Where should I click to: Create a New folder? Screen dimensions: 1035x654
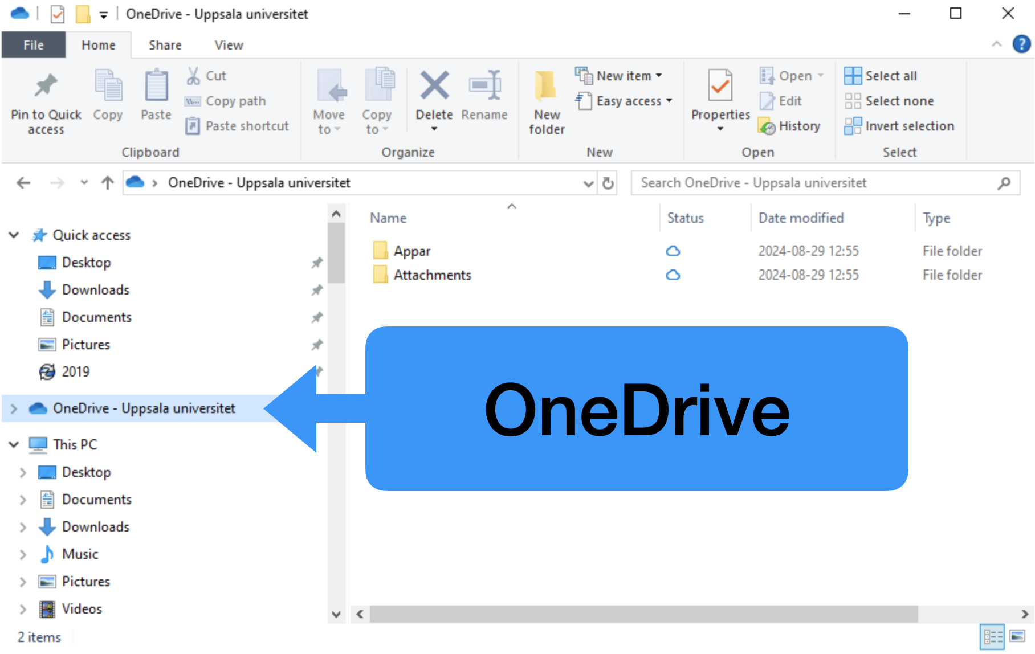pyautogui.click(x=547, y=103)
